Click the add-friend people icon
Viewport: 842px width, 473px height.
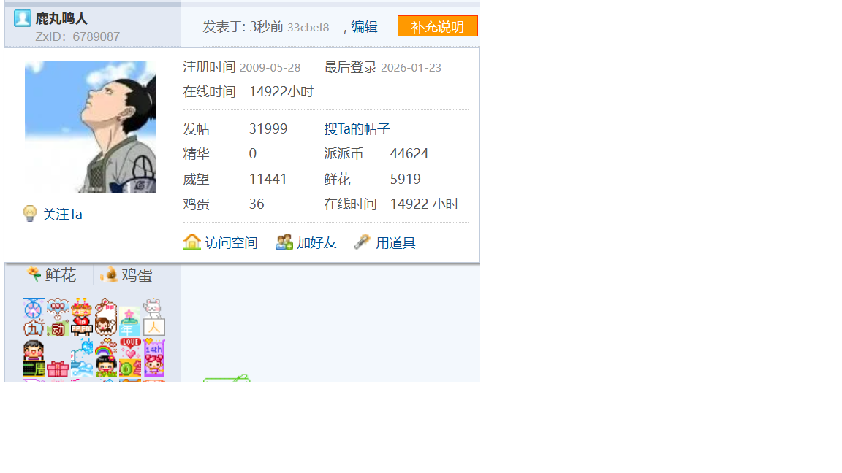pyautogui.click(x=284, y=242)
